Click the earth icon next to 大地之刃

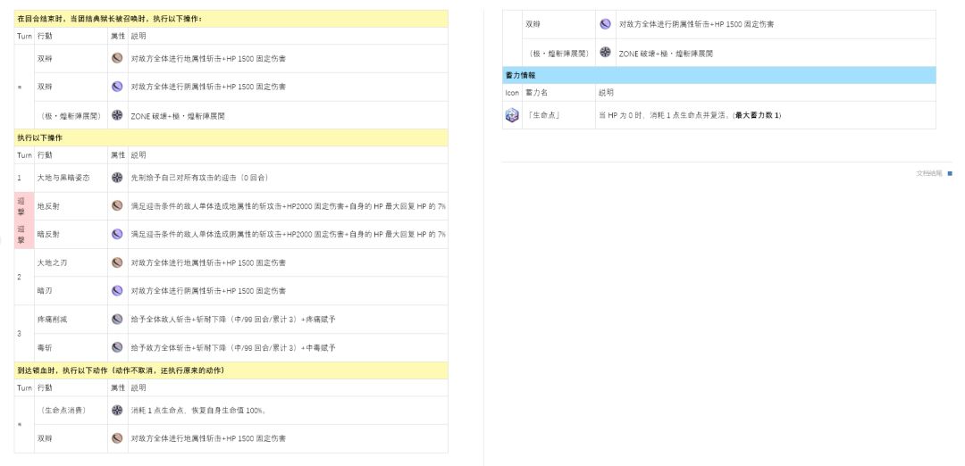[x=117, y=262]
